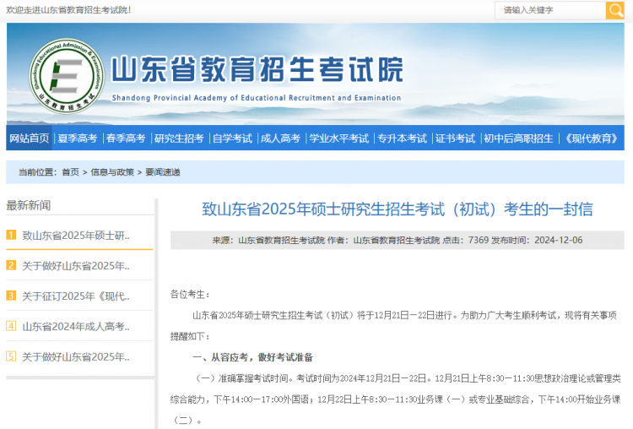Click the number 5 news rank badge
633x429 pixels.
(x=11, y=356)
